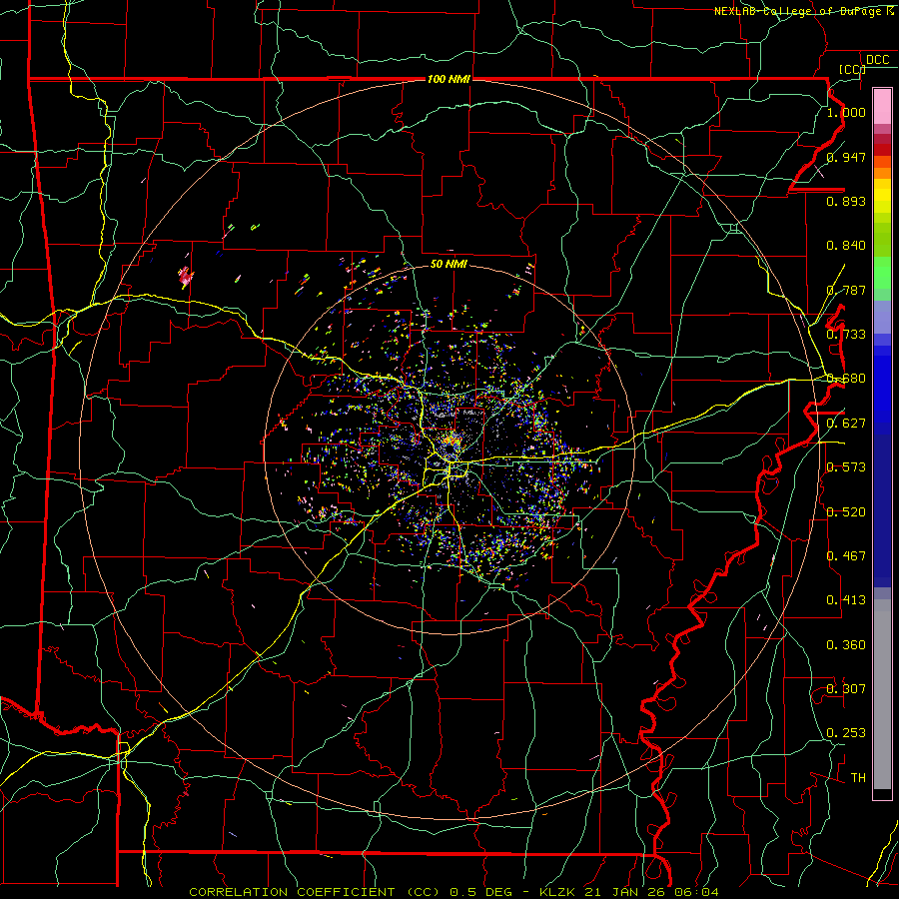
Task: Click the KLZK radar site identifier
Action: point(557,892)
